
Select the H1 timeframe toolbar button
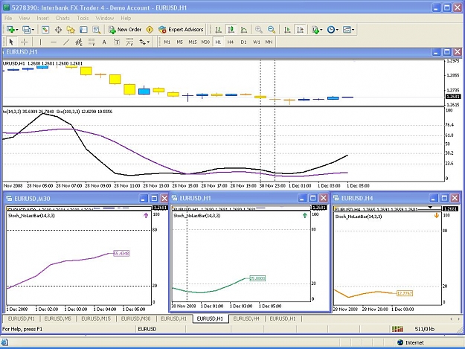pos(218,42)
